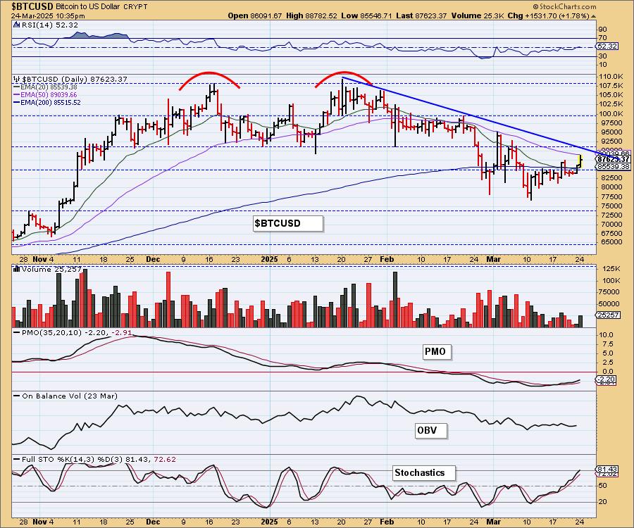Screen dimensions: 634x528
Task: Click the EMA(20) 85539.38 legend text
Action: click(50, 87)
